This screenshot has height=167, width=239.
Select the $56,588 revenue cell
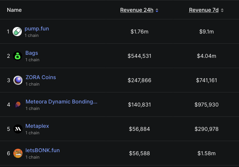click(139, 153)
